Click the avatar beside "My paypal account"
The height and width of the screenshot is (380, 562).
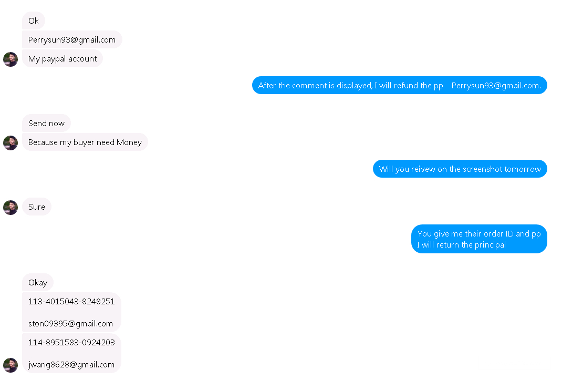[x=11, y=59]
